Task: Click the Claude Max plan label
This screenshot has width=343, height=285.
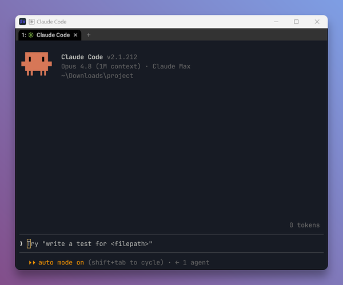Action: tap(171, 66)
